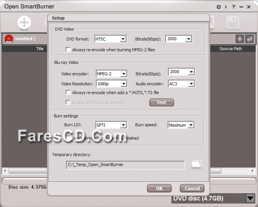Open help question mark icon

click(x=233, y=7)
